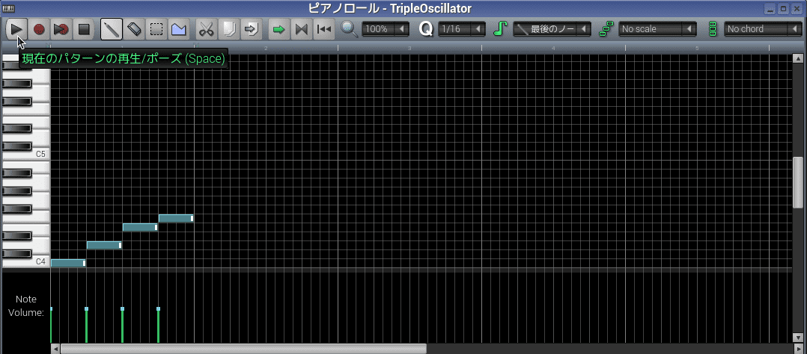Play the black key just above C4
The image size is (807, 354).
point(17,254)
